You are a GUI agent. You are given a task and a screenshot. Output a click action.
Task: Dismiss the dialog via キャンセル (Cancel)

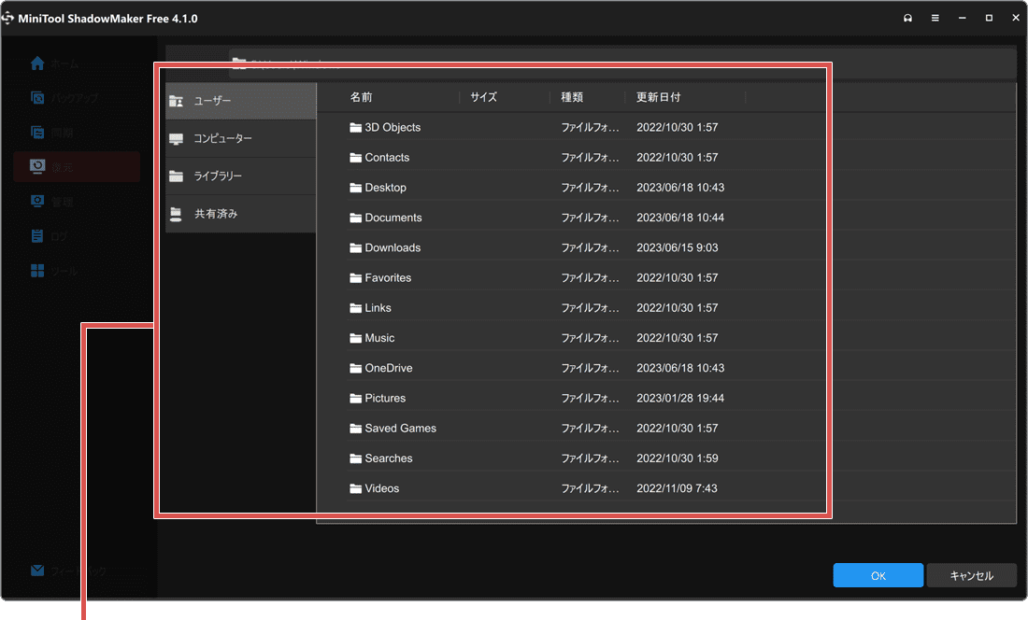[972, 575]
